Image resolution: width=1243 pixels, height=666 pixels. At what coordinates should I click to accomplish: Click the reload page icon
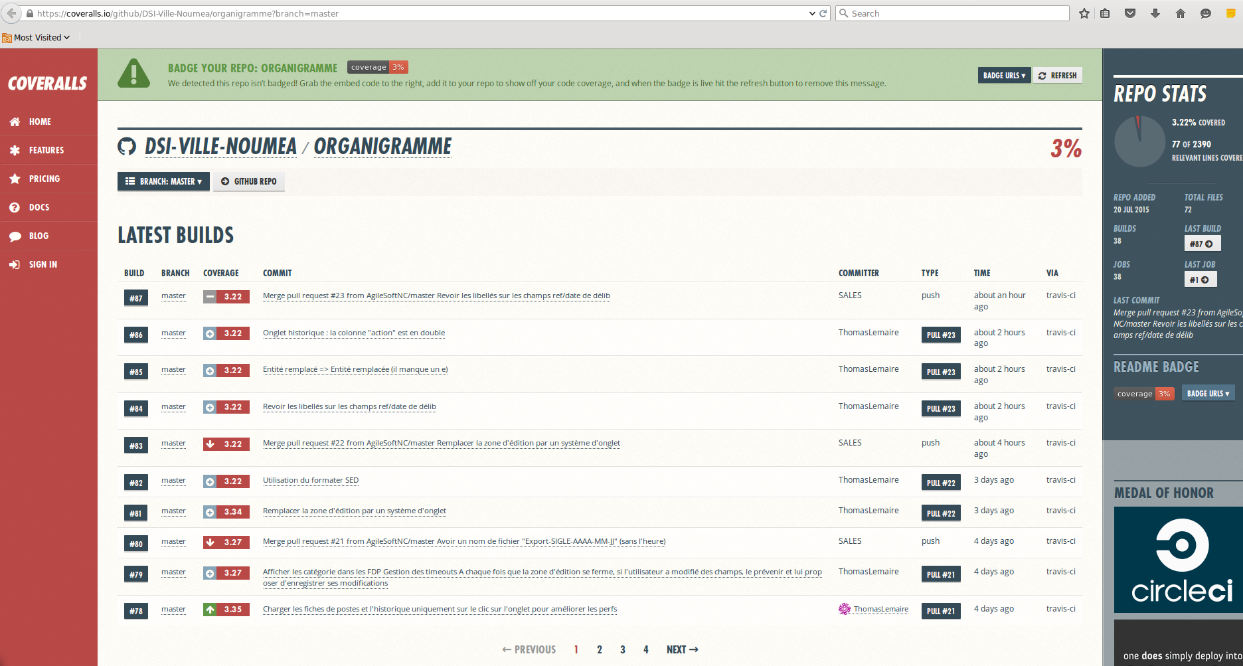(823, 13)
